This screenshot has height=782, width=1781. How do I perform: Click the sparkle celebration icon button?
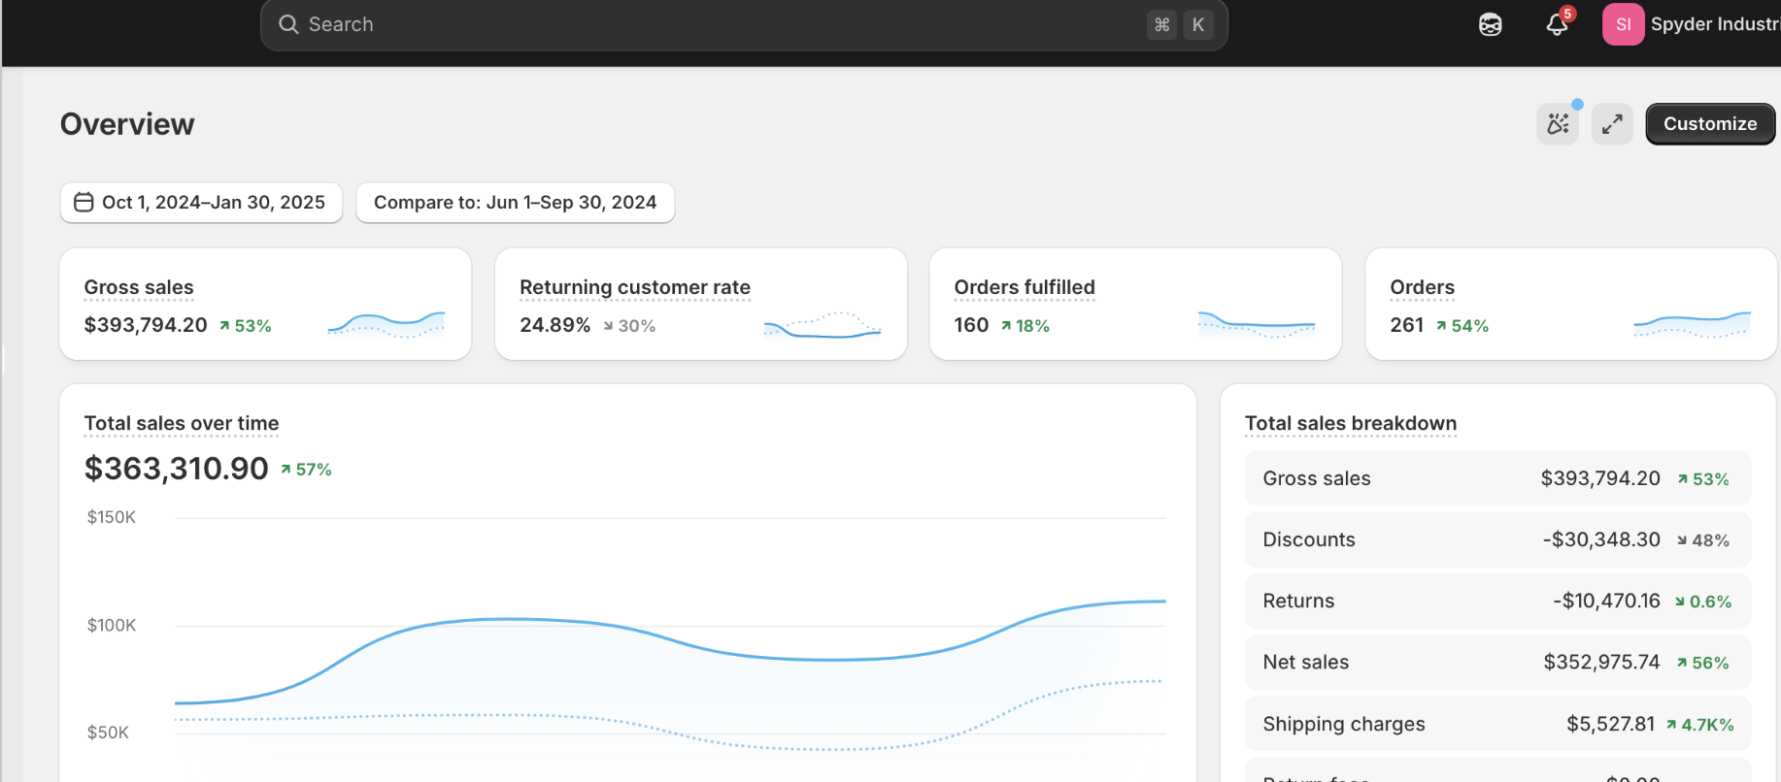[1558, 124]
